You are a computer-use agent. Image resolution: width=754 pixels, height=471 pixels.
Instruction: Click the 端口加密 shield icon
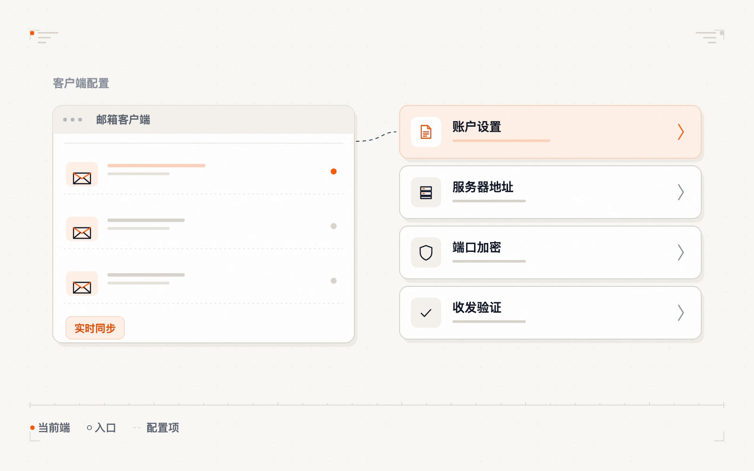tap(426, 252)
